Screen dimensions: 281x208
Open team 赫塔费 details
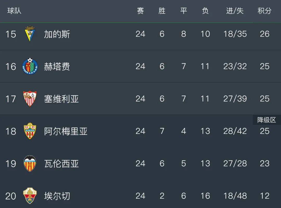tap(57, 67)
